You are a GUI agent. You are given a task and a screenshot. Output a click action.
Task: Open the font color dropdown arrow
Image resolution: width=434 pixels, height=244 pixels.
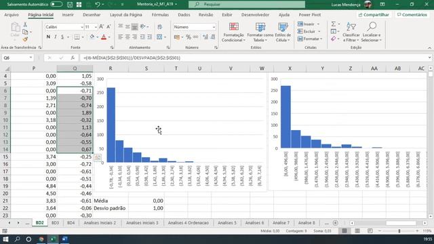click(109, 37)
